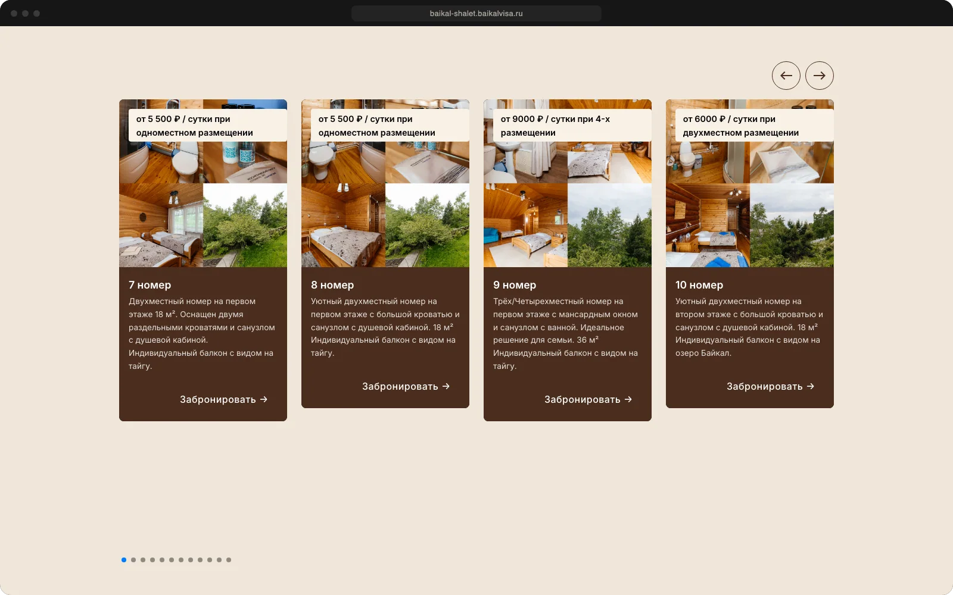Screen dimensions: 953x595
Task: Open the forest view photo in 8 номер card
Action: coord(427,225)
